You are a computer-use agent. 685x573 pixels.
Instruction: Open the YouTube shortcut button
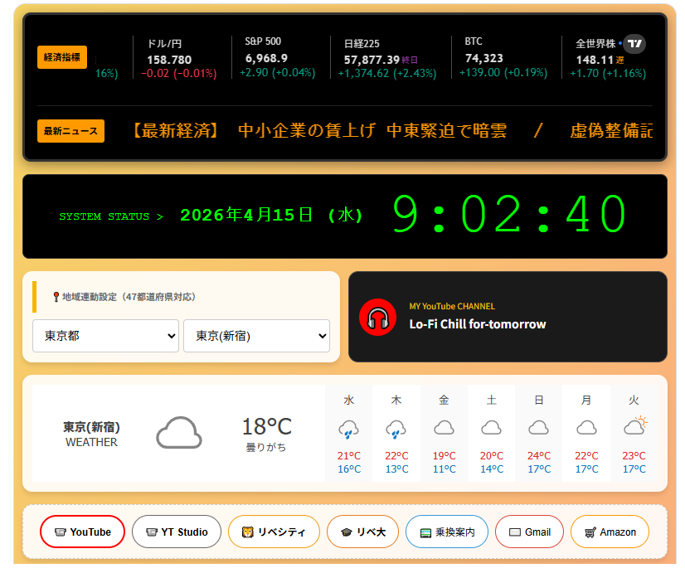tap(82, 532)
